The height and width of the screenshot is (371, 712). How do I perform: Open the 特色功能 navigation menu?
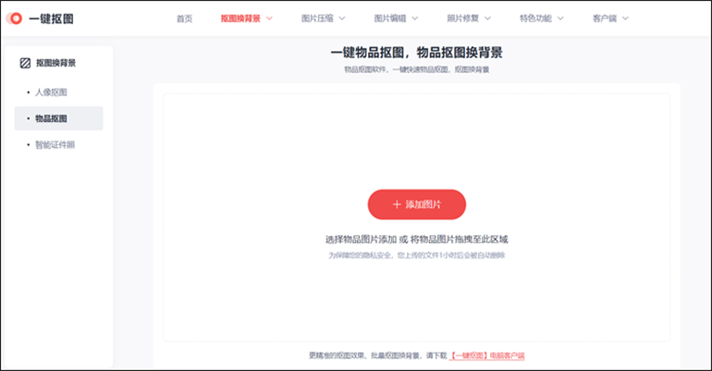[x=541, y=19]
